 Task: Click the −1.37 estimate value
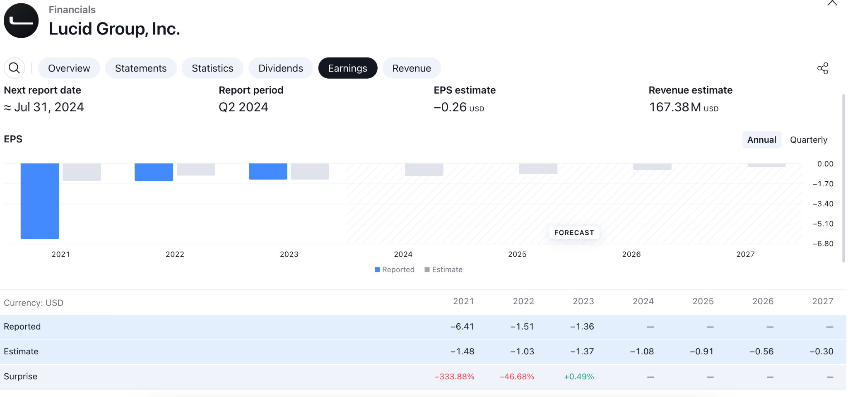[x=582, y=351]
